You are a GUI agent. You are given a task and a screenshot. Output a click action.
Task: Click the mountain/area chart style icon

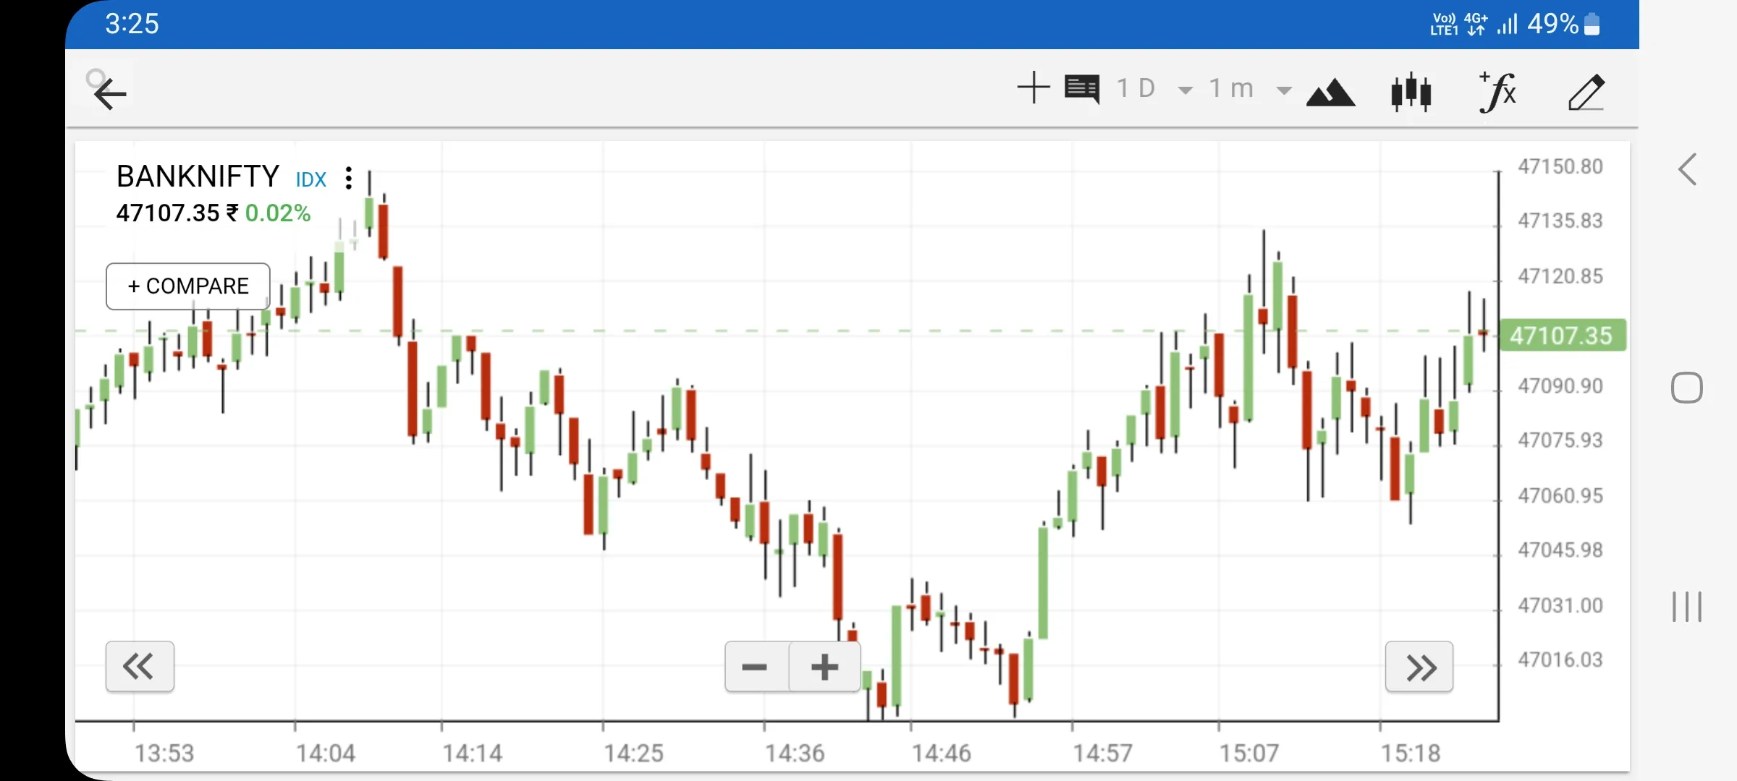(1330, 90)
